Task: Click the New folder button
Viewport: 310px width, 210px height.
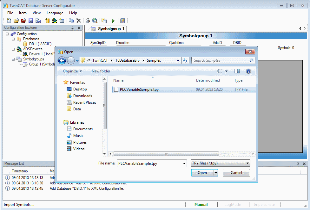Action: click(101, 71)
